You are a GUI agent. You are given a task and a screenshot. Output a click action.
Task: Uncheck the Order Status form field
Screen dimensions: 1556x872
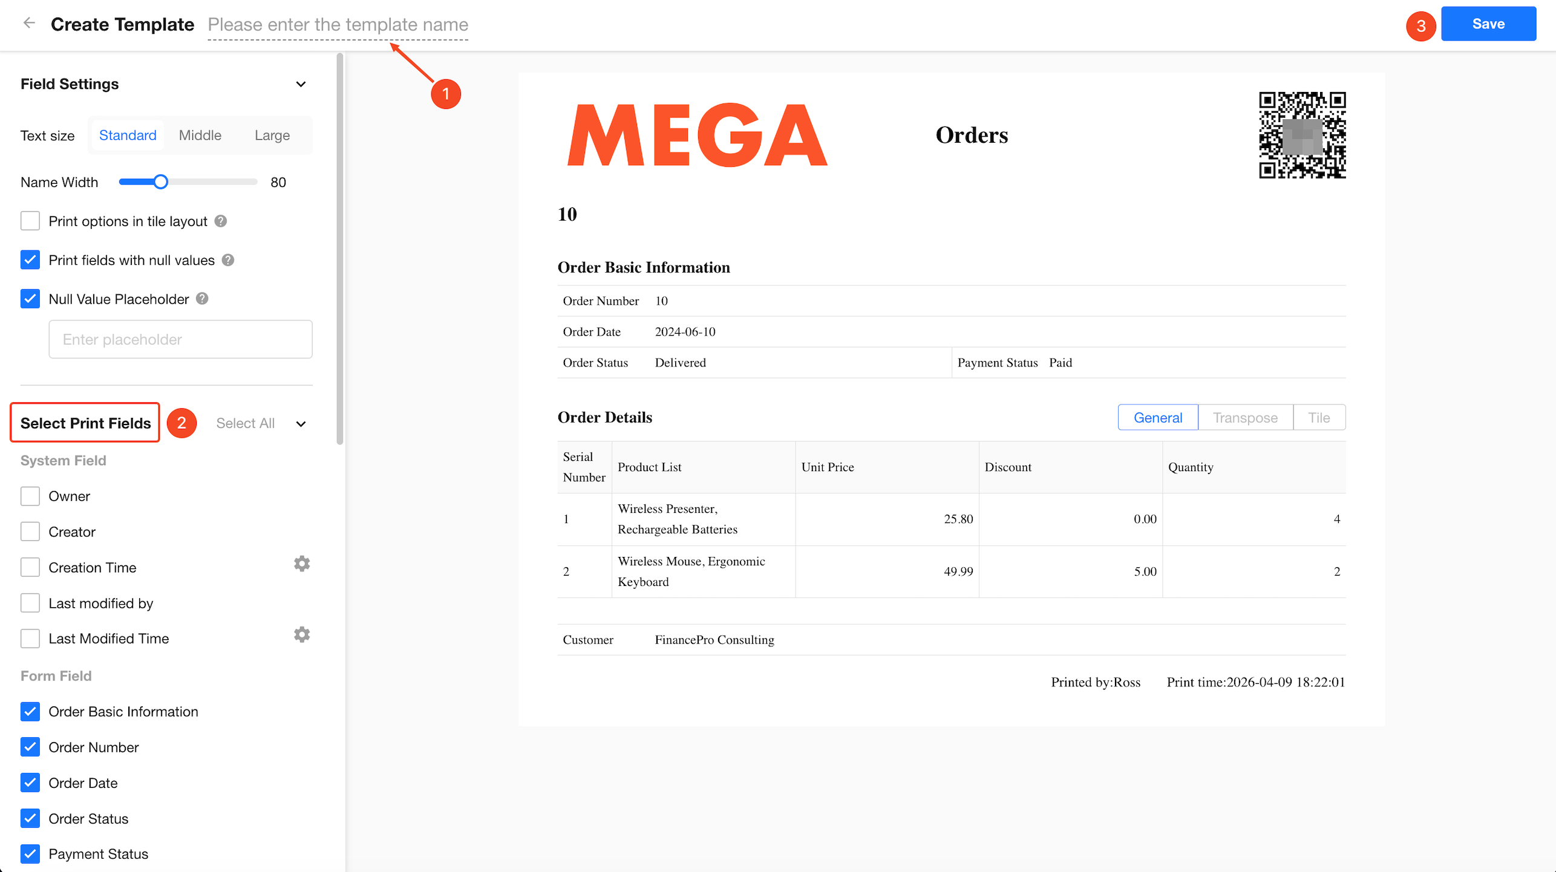coord(30,818)
